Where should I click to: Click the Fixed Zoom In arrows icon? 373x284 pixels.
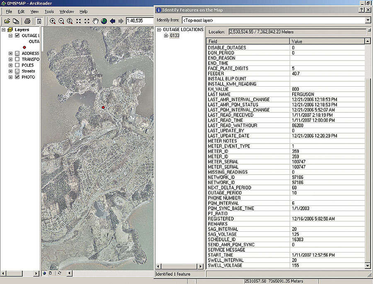pyautogui.click(x=78, y=21)
